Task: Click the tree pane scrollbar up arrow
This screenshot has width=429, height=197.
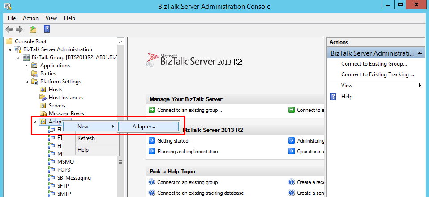Action: [120, 41]
